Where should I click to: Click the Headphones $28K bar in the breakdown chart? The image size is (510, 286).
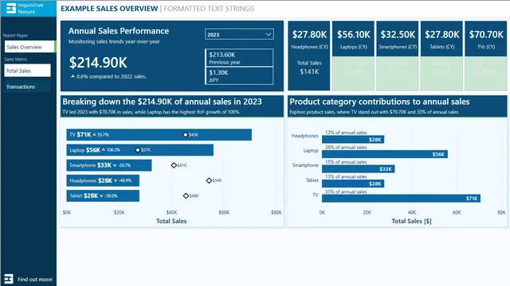click(x=103, y=180)
